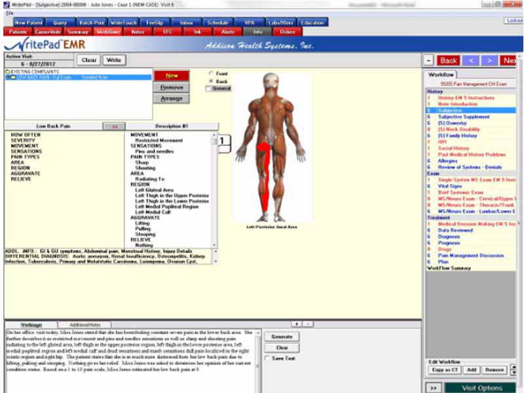
Task: Click the right arrow workflow navigation button
Action: click(490, 60)
